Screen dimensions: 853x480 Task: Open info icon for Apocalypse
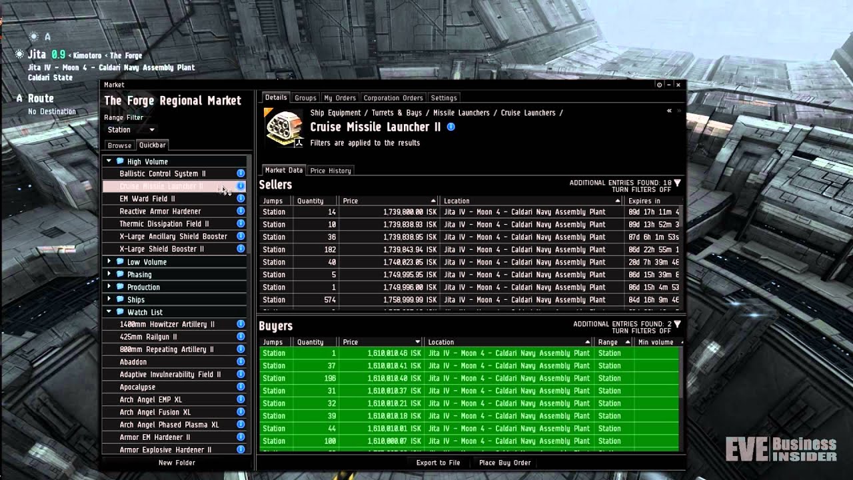241,387
